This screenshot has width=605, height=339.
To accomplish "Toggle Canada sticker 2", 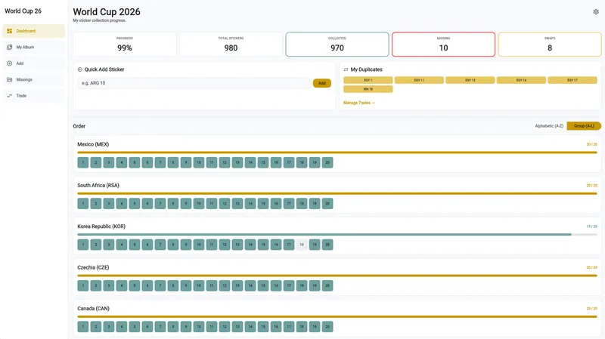I will [x=96, y=327].
